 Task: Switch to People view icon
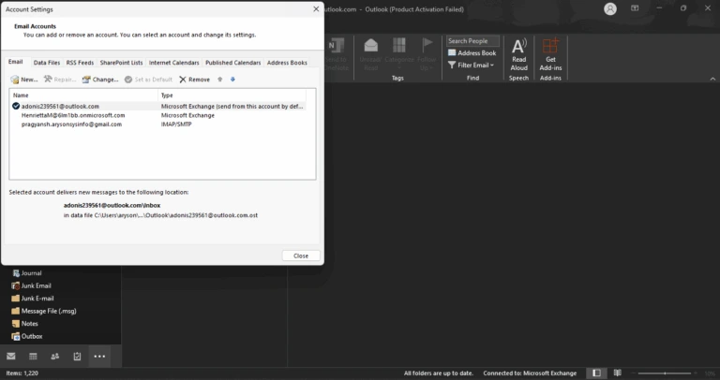pos(55,357)
